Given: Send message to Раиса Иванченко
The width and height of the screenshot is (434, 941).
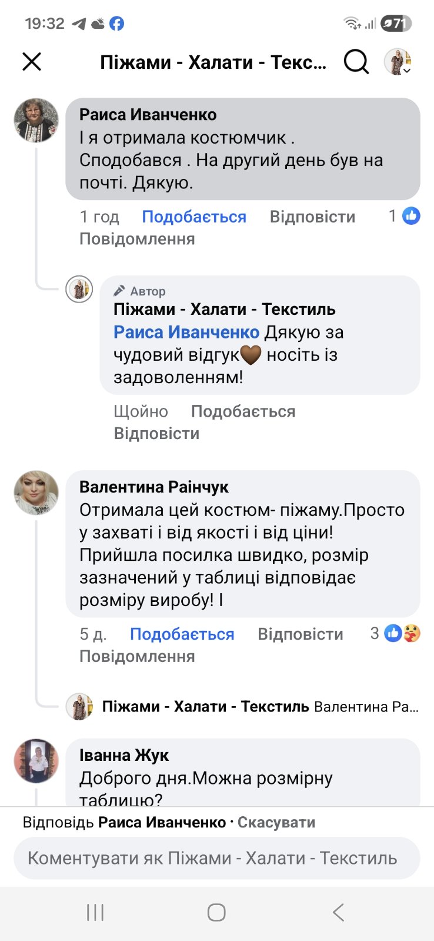Looking at the screenshot, I should pos(137,240).
